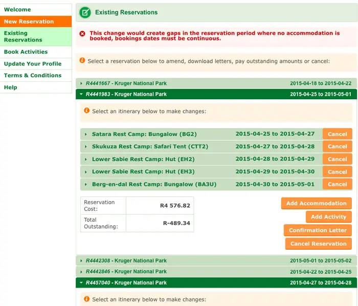Collapse reservation R4441983 Kruger National Park
This screenshot has width=358, height=306.
tap(216, 94)
